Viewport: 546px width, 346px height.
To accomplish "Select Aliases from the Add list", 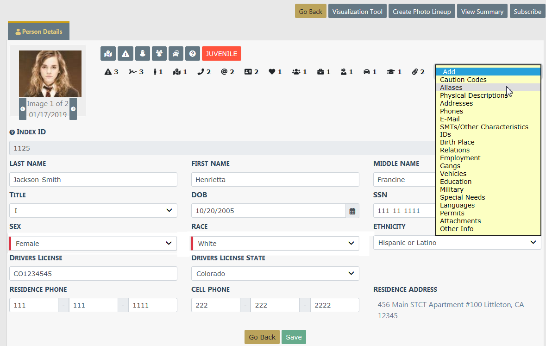I will (x=451, y=88).
